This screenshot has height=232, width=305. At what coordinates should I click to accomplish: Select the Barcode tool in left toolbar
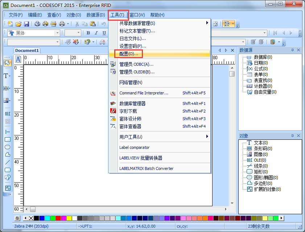click(x=6, y=88)
